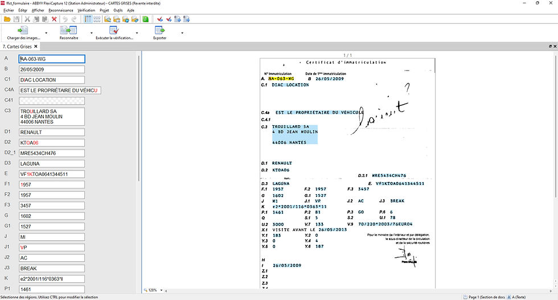Screen dimensions: 558x300
Task: Click field K e2*2001/116*0363
Action: coord(52,279)
